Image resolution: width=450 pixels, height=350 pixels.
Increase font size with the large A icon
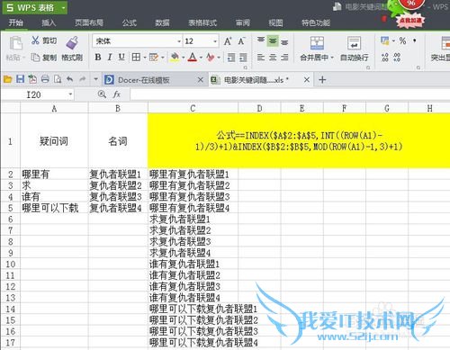pos(228,41)
